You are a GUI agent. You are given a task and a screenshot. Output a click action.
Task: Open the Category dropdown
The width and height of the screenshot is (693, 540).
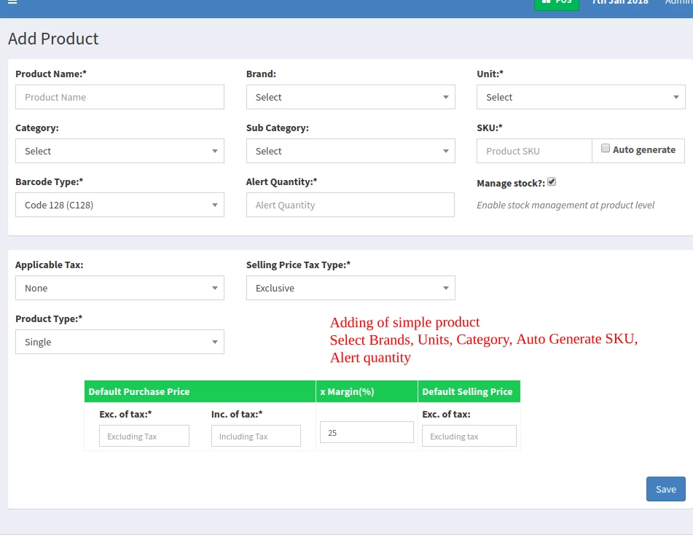point(120,151)
